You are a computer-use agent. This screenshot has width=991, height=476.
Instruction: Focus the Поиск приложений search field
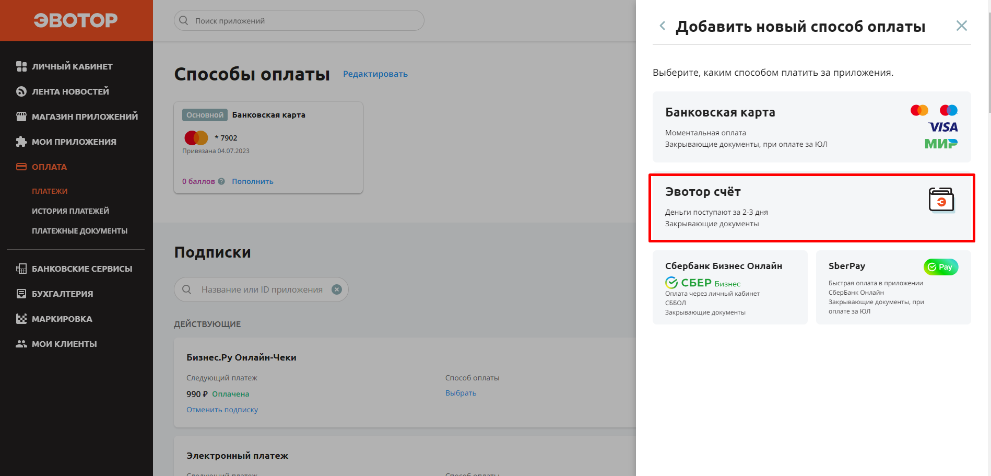point(299,20)
